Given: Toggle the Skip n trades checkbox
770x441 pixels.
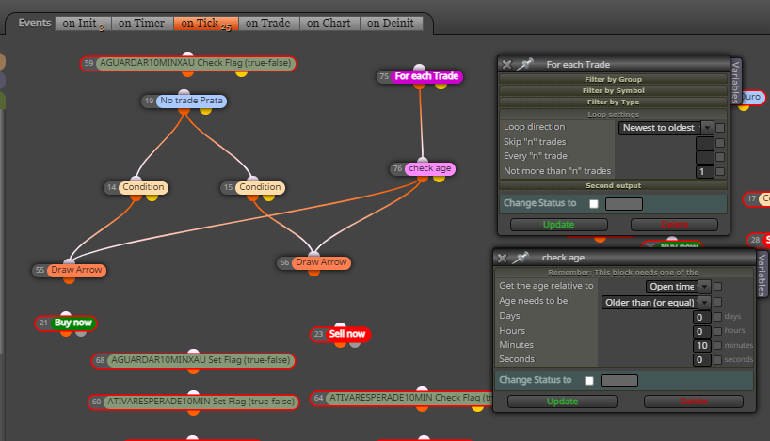Looking at the screenshot, I should click(x=720, y=143).
